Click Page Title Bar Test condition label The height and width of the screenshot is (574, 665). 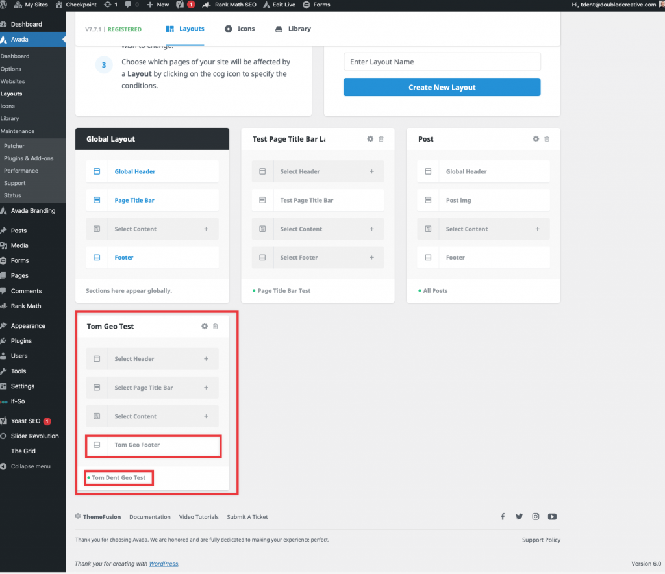[284, 291]
